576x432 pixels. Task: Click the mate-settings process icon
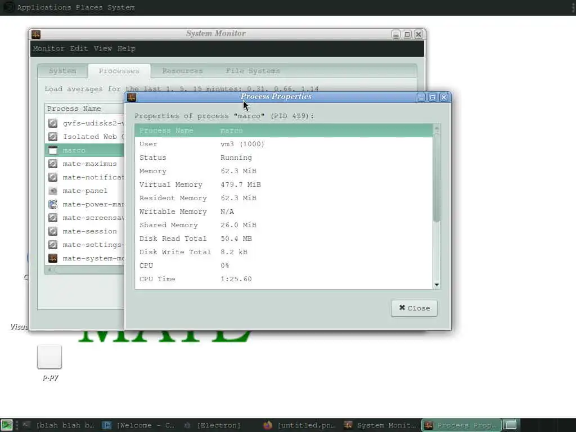coord(53,245)
